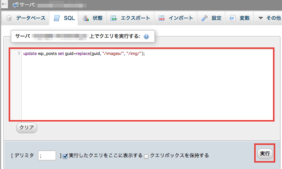Open the エクスポート export tab

(x=130, y=18)
